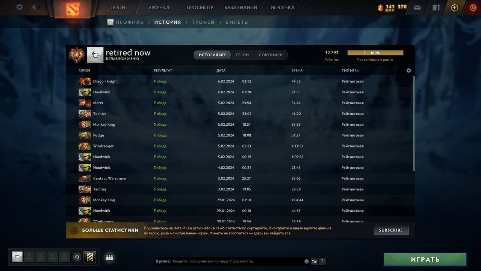
Task: Open the chat emoticon picker
Action: (307, 261)
